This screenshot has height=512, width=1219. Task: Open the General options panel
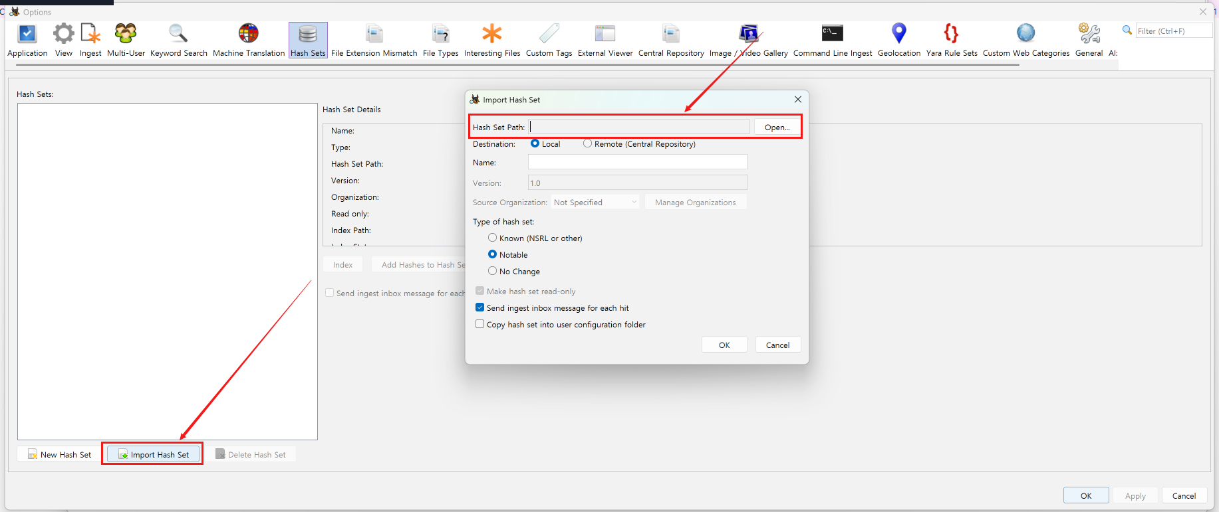pos(1089,41)
